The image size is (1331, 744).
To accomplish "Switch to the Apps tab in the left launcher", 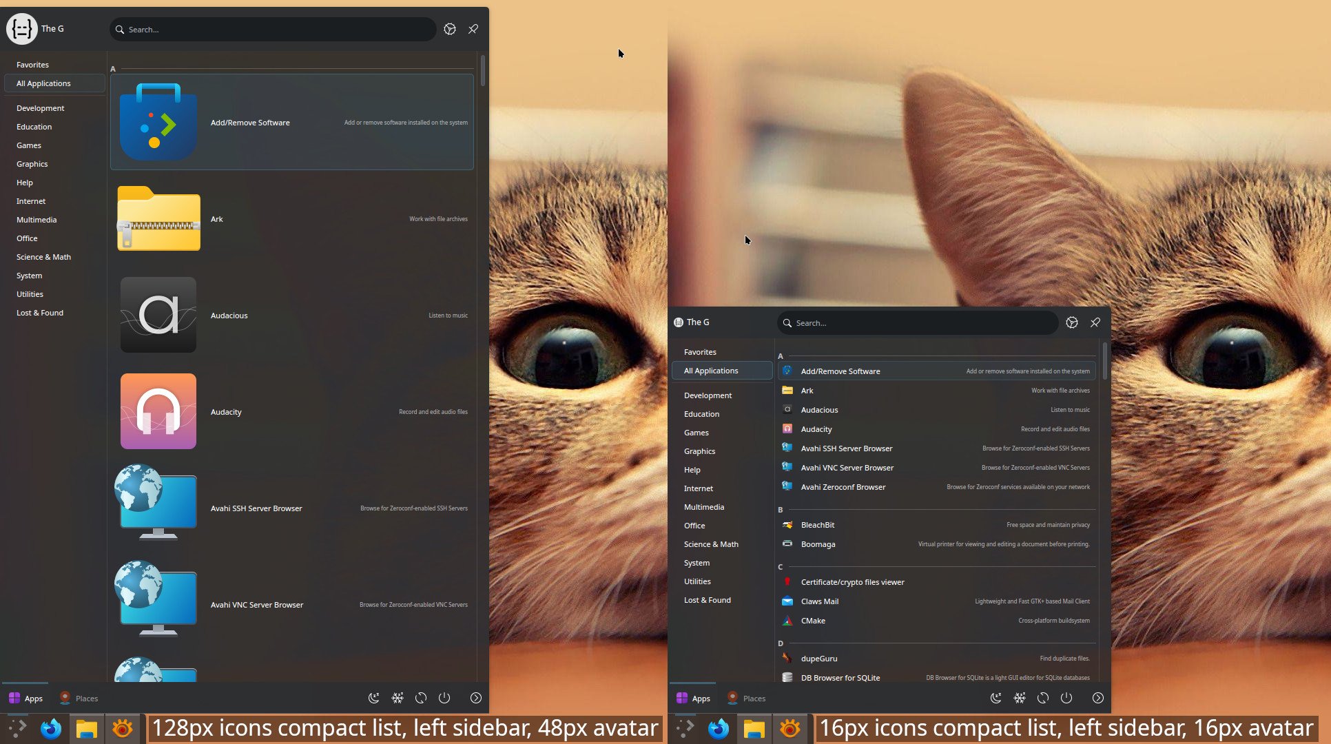I will click(25, 698).
